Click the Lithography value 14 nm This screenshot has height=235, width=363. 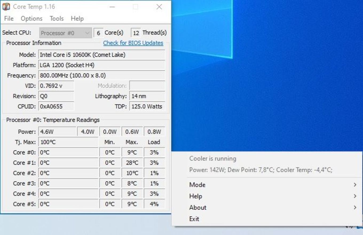(x=147, y=96)
